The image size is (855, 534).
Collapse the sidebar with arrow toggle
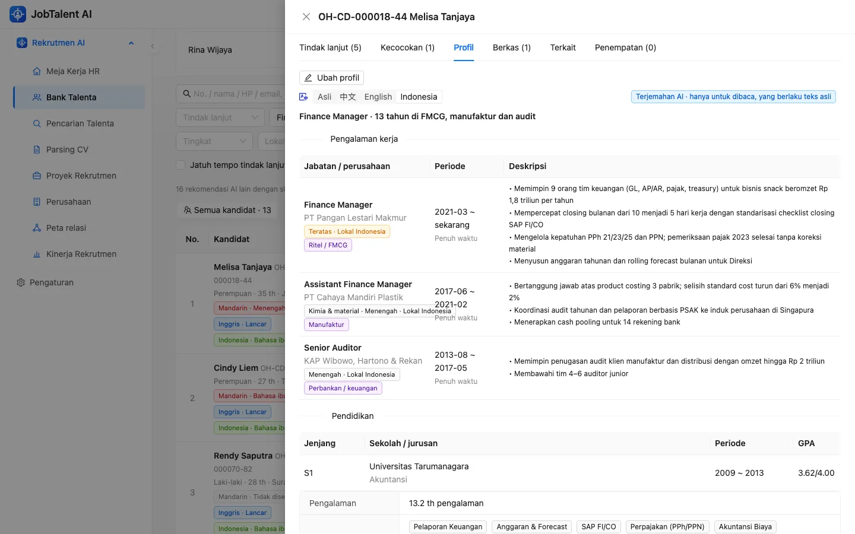coord(153,46)
